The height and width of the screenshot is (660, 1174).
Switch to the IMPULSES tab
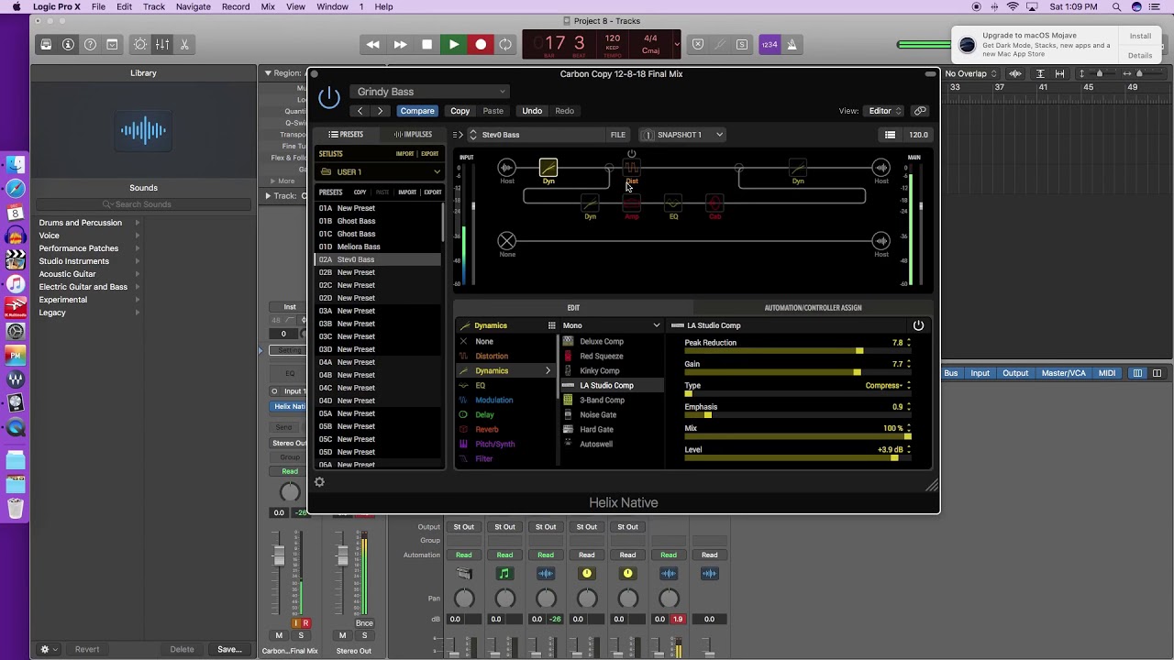pos(413,135)
